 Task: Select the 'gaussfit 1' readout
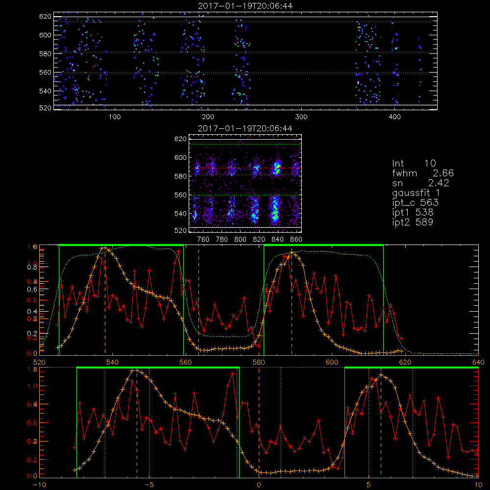[416, 193]
